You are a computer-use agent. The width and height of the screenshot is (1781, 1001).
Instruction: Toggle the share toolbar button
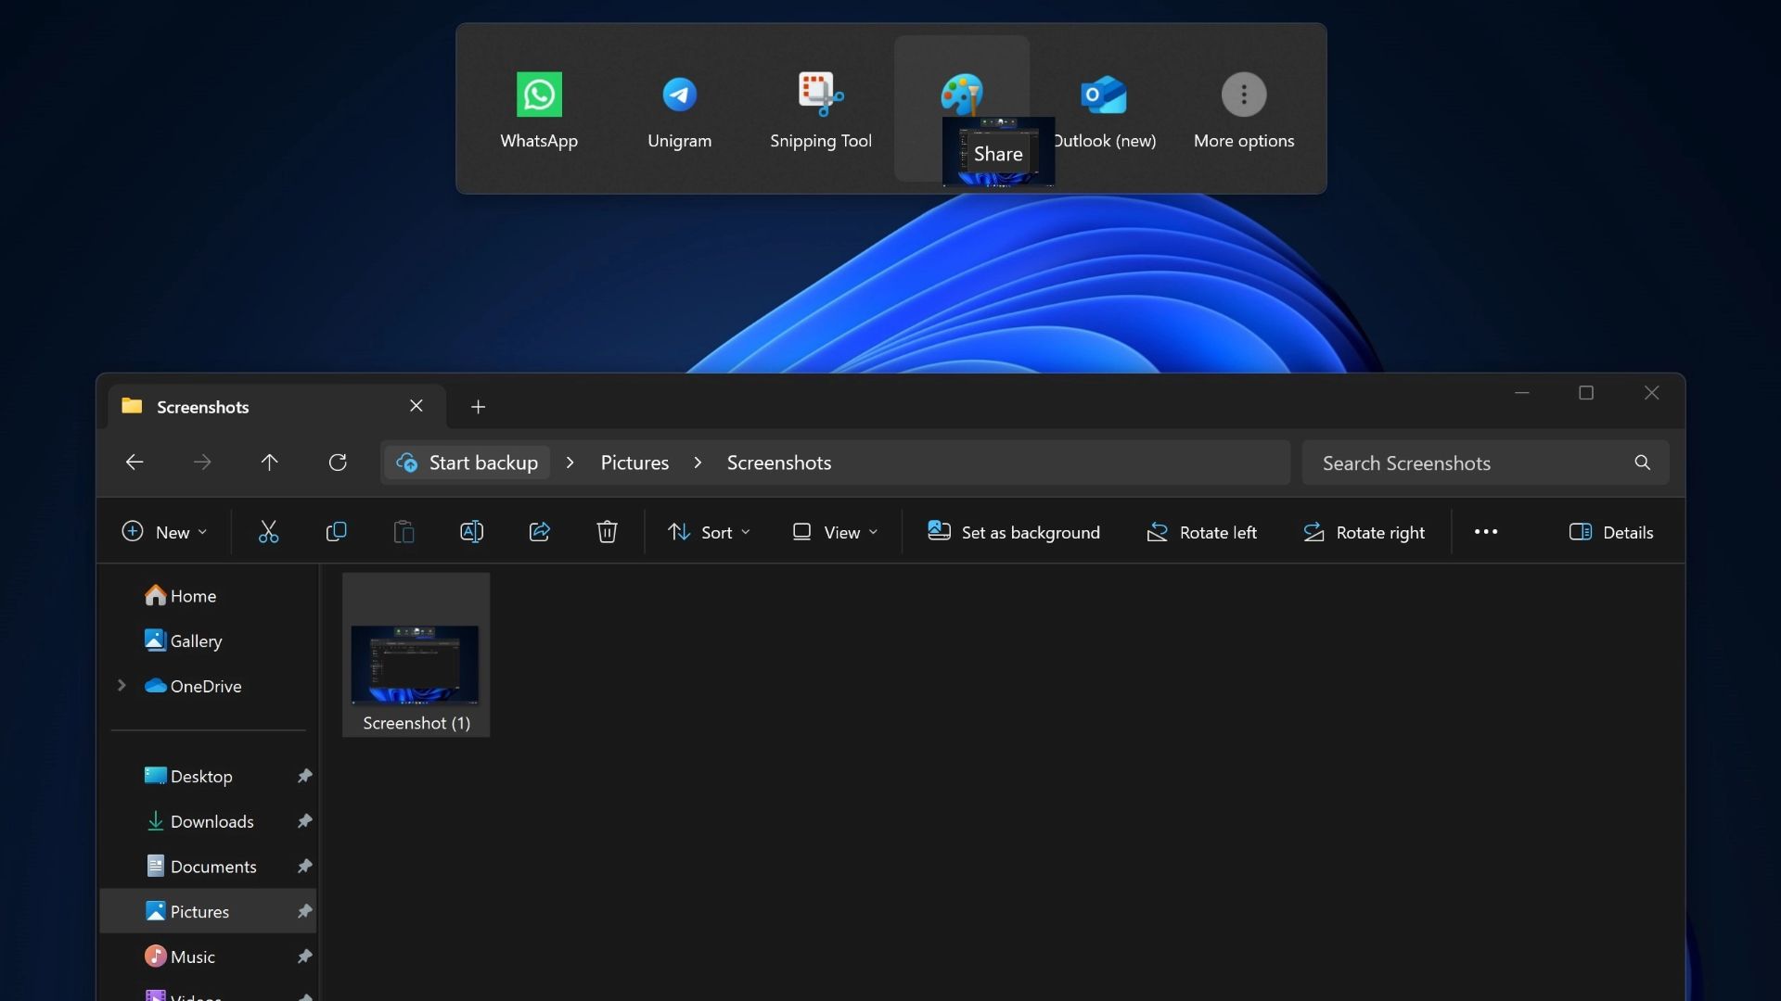point(538,530)
